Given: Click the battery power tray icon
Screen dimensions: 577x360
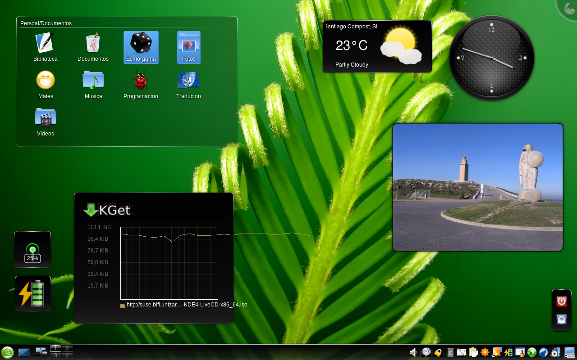Looking at the screenshot, I should point(508,352).
